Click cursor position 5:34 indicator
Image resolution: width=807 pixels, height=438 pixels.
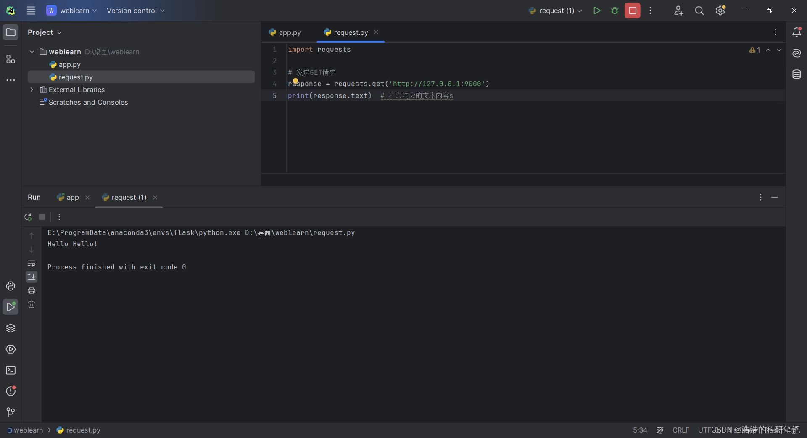coord(640,430)
